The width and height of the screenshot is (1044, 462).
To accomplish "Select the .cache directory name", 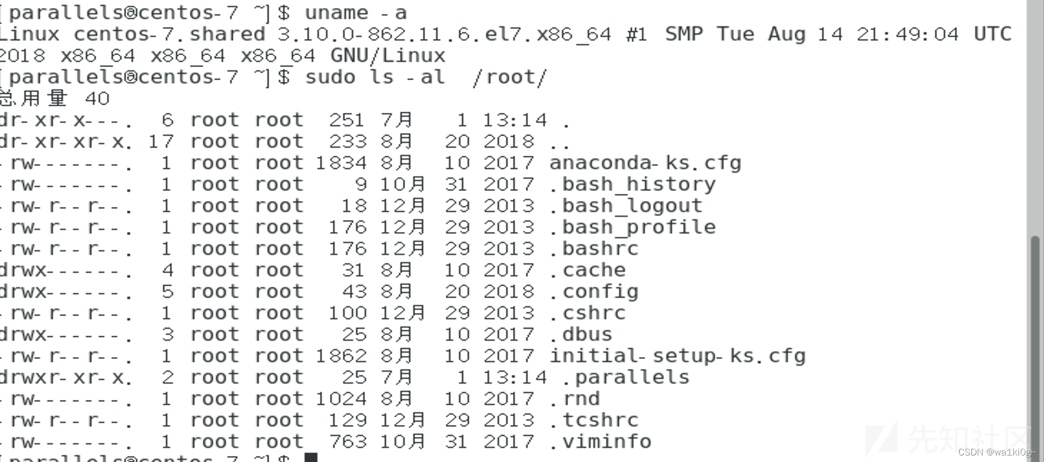I will coord(588,271).
